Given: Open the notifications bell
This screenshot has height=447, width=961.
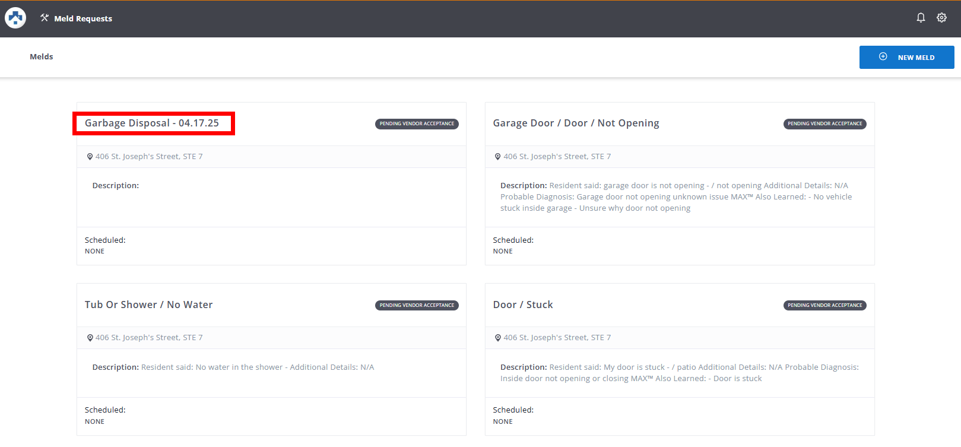Looking at the screenshot, I should [921, 18].
